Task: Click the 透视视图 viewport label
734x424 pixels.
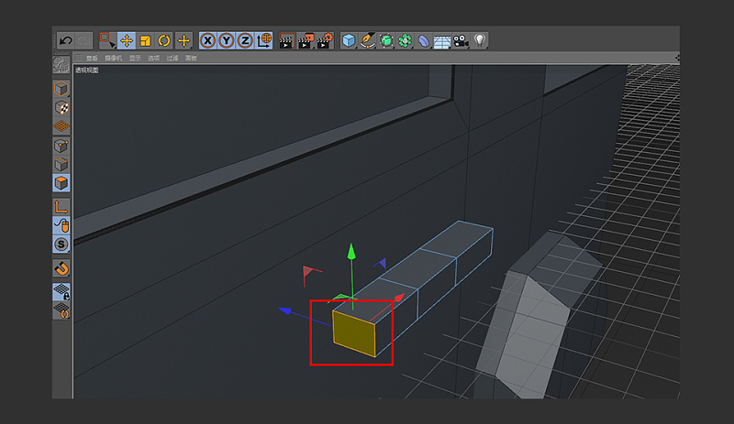Action: click(x=87, y=71)
